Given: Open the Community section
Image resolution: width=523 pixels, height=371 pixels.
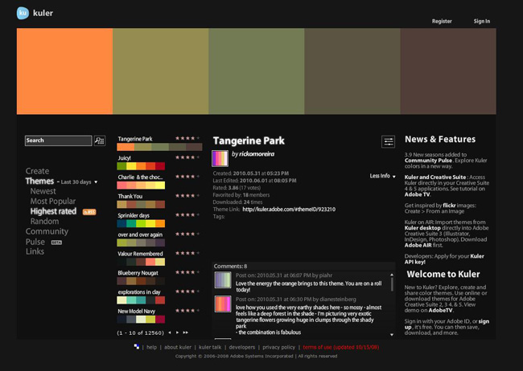Looking at the screenshot, I should pos(47,231).
